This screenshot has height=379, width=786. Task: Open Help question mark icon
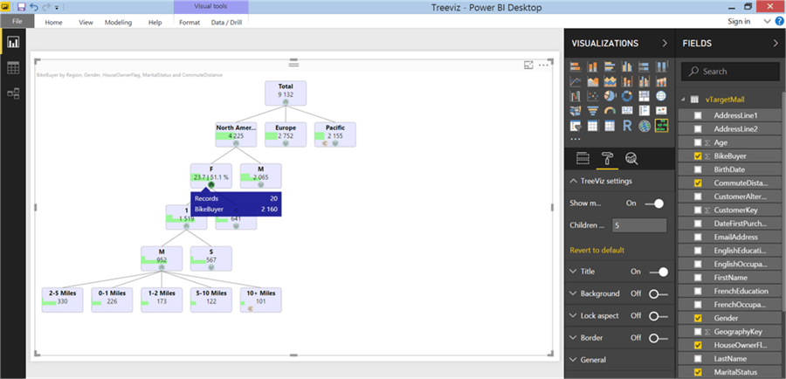[x=780, y=21]
